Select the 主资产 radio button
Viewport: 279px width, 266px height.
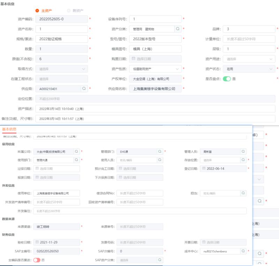[x=37, y=10]
